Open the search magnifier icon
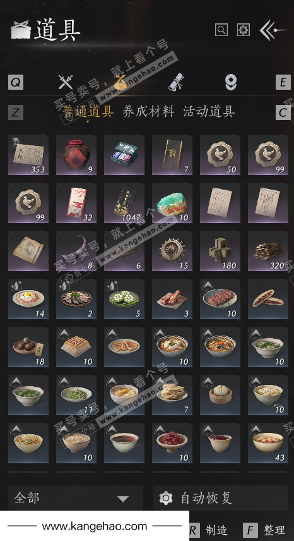Image resolution: width=294 pixels, height=541 pixels. [x=221, y=30]
